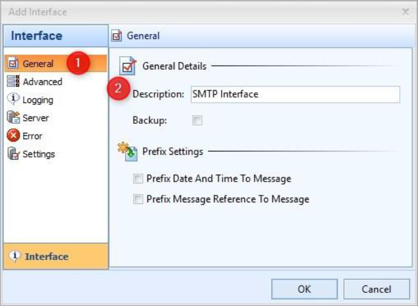Tick Prefix Message Reference To Message

138,199
